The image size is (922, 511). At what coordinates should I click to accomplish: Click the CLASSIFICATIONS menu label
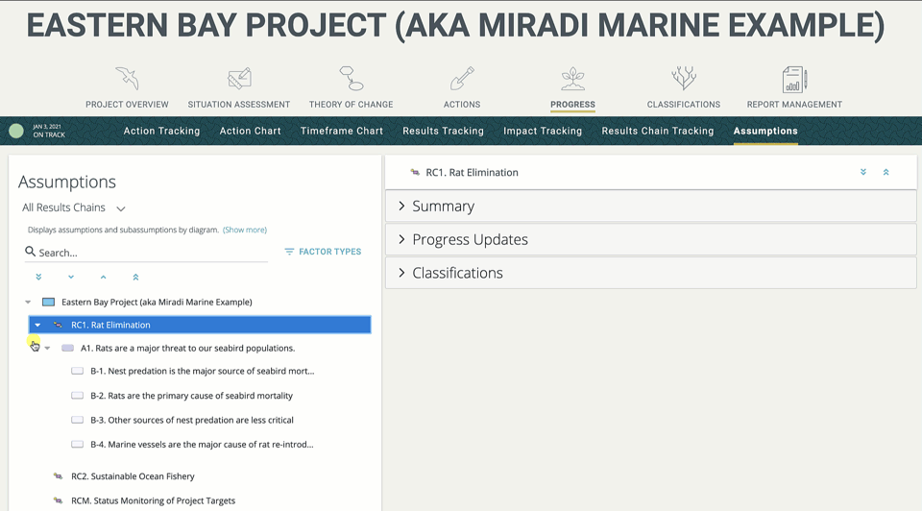pos(684,104)
